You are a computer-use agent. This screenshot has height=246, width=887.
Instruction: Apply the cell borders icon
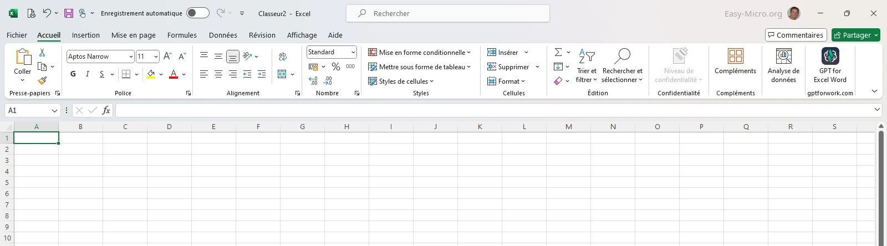tap(126, 74)
